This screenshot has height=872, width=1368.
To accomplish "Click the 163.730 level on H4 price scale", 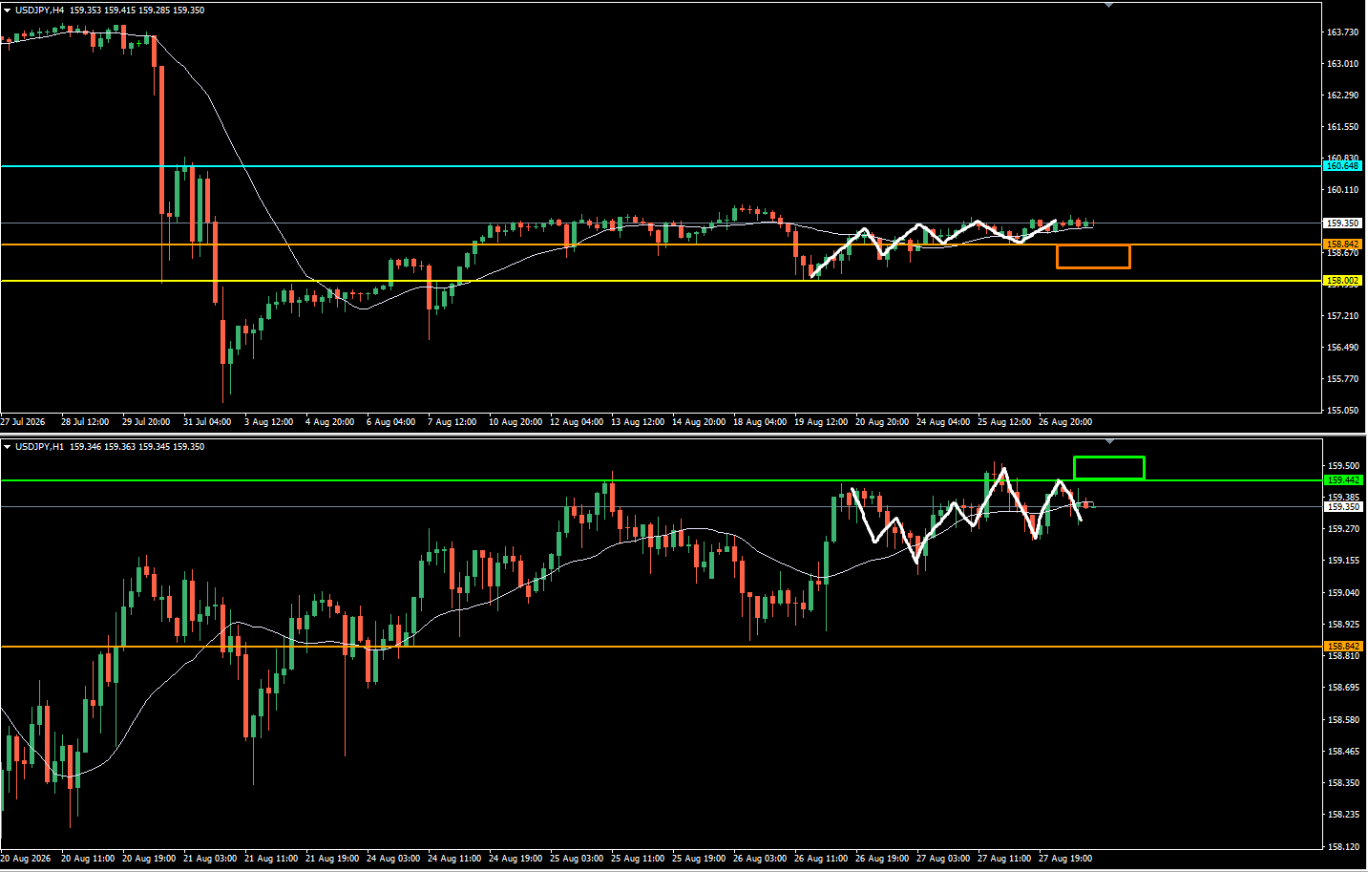I will (x=1342, y=32).
